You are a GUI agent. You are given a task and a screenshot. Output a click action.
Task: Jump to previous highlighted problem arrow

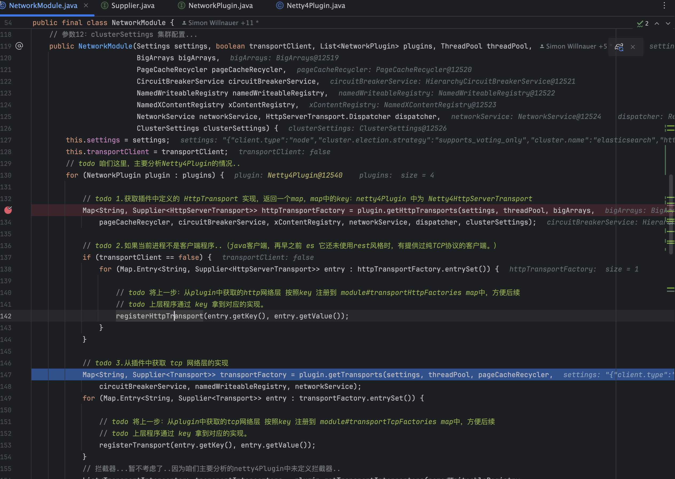[x=657, y=23]
